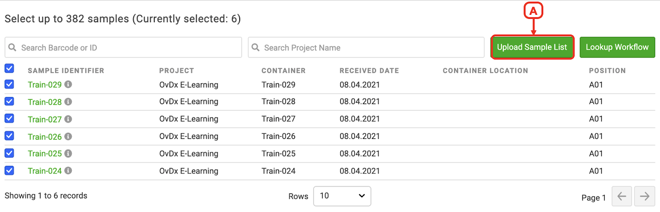Uncheck the Train-026 row checkbox
660x212 pixels.
click(x=9, y=136)
